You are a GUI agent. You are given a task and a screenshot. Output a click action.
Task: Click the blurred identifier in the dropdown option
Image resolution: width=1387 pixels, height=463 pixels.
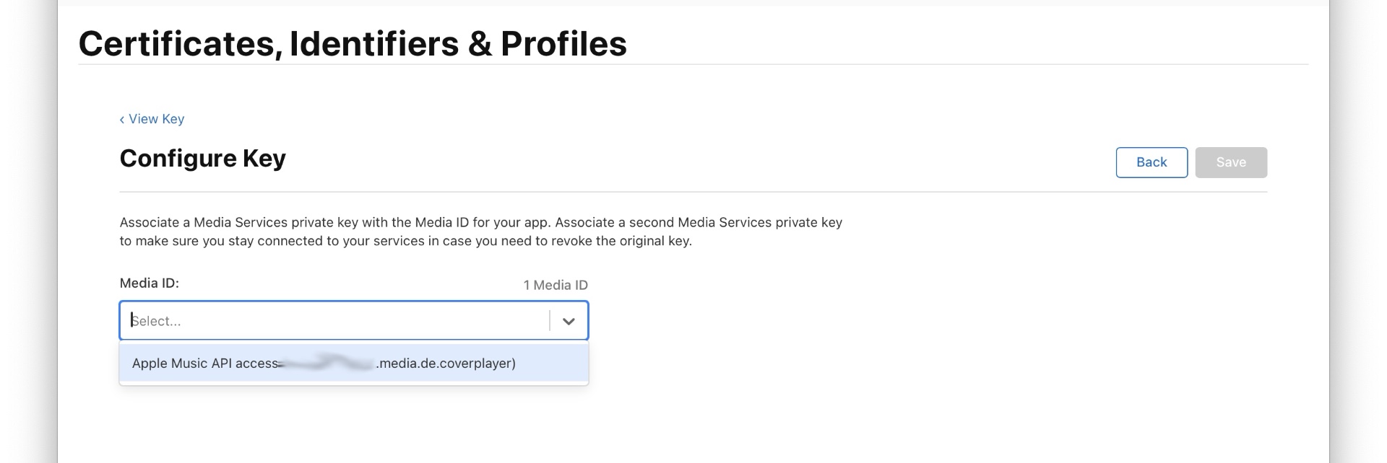click(327, 363)
